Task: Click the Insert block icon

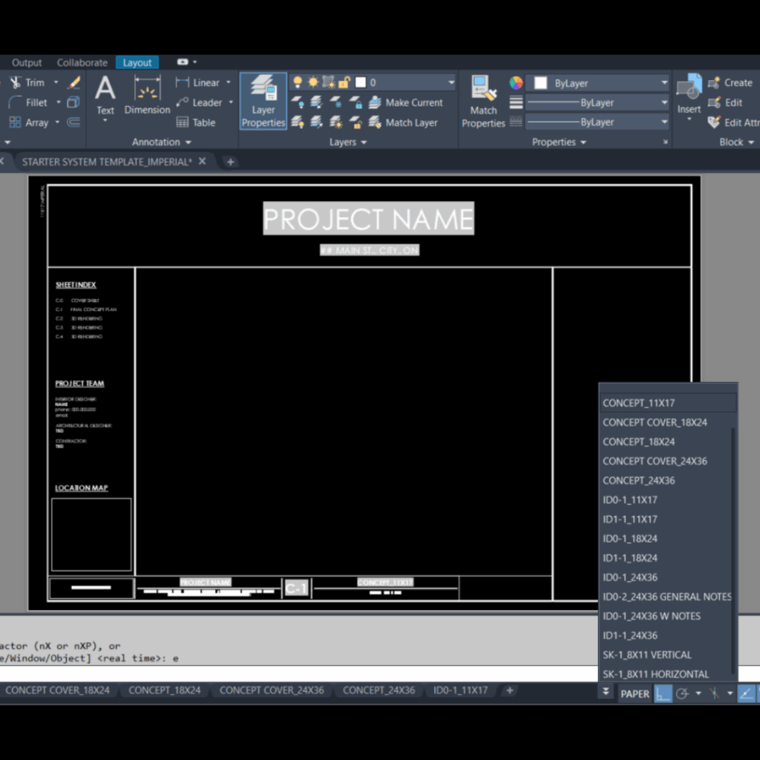Action: 689,95
